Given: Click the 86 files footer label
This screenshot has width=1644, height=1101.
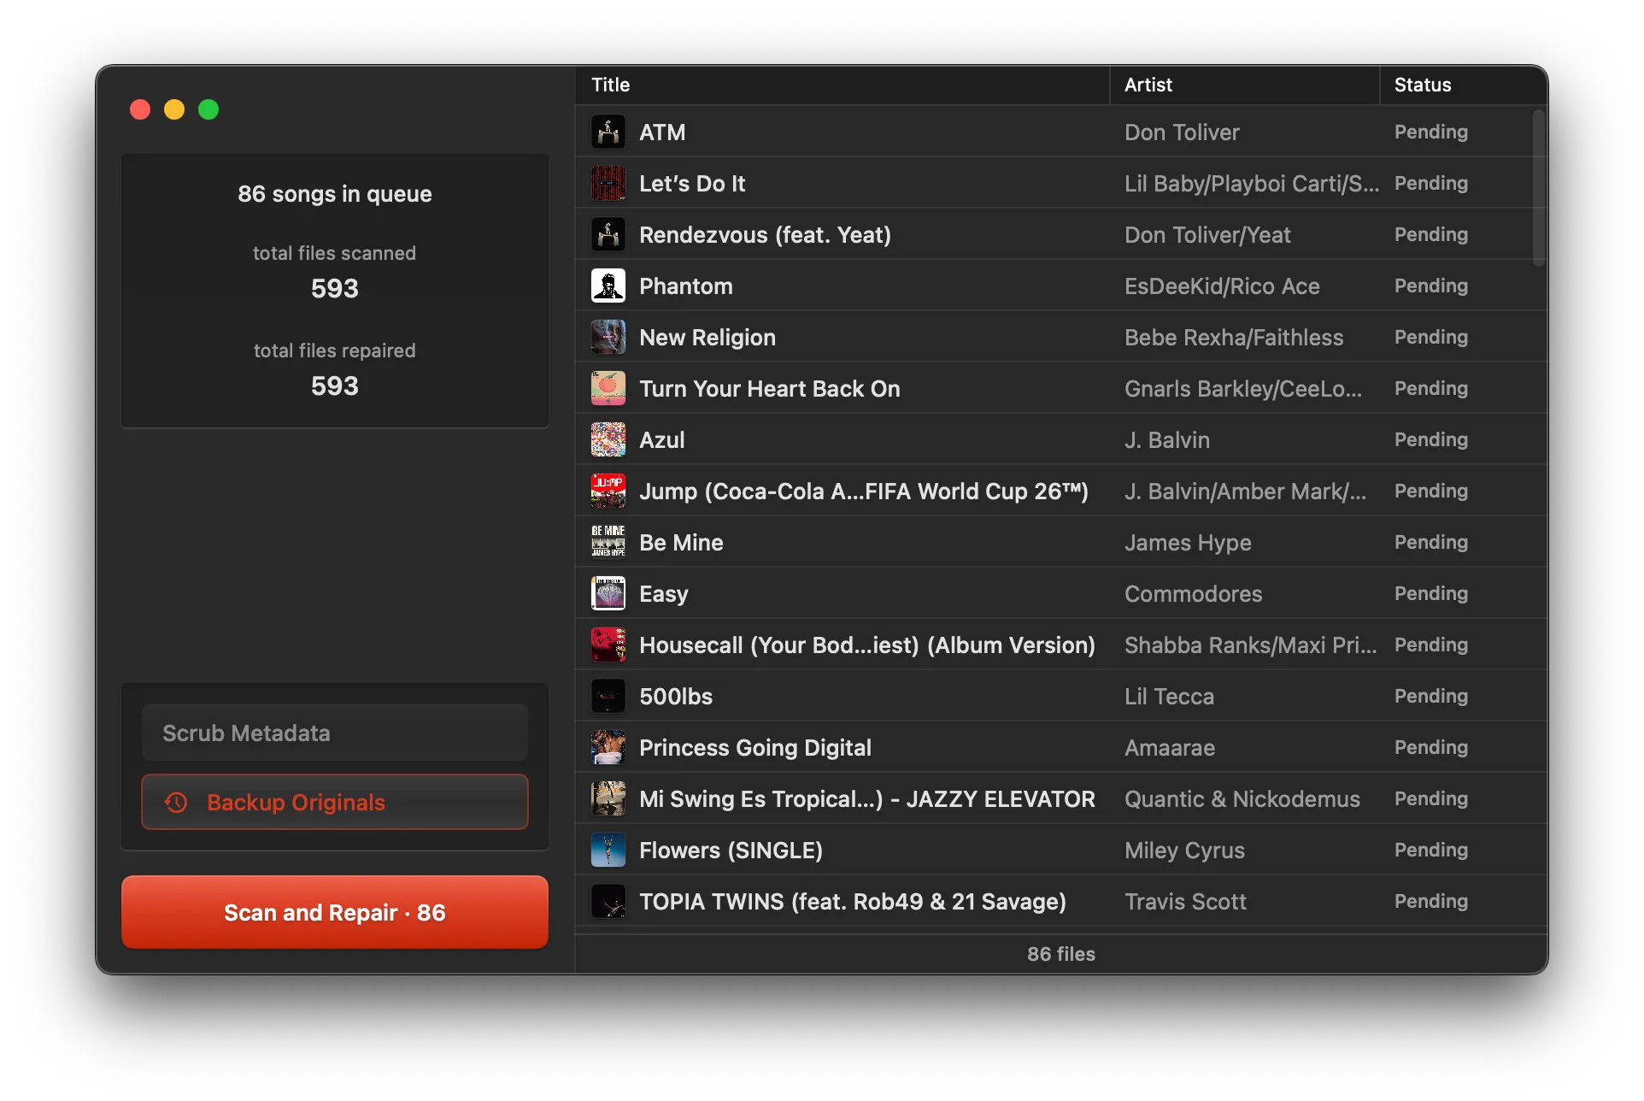Looking at the screenshot, I should [x=1061, y=954].
